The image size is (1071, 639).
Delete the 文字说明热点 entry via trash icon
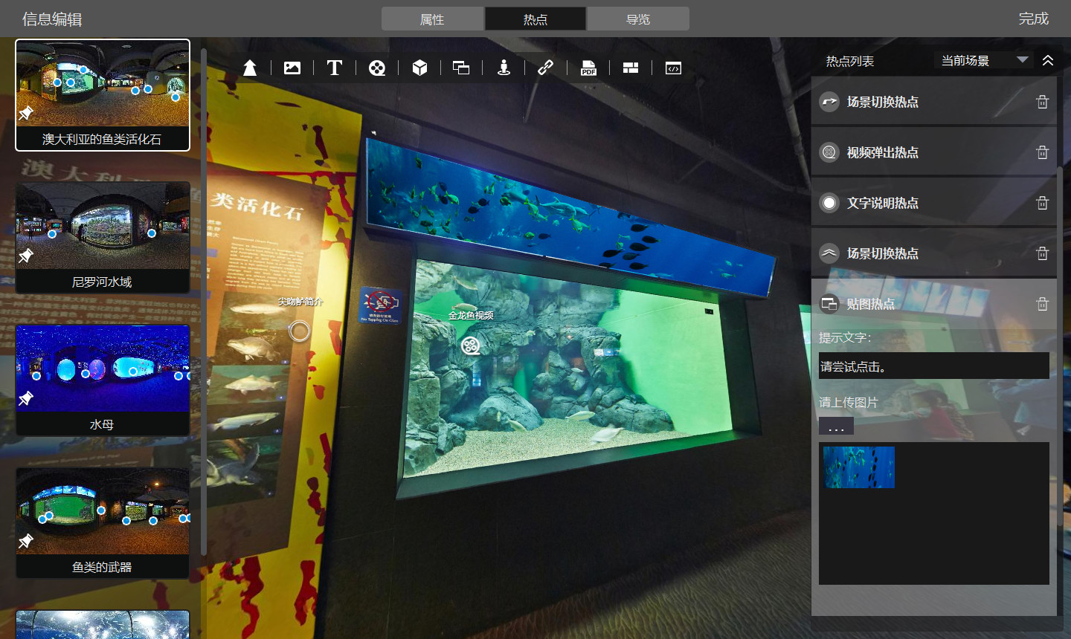1042,203
